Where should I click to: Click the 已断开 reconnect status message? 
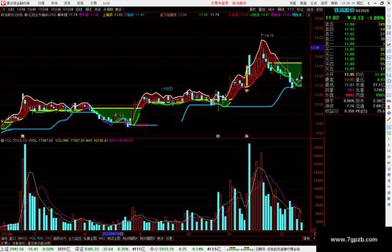(277, 249)
